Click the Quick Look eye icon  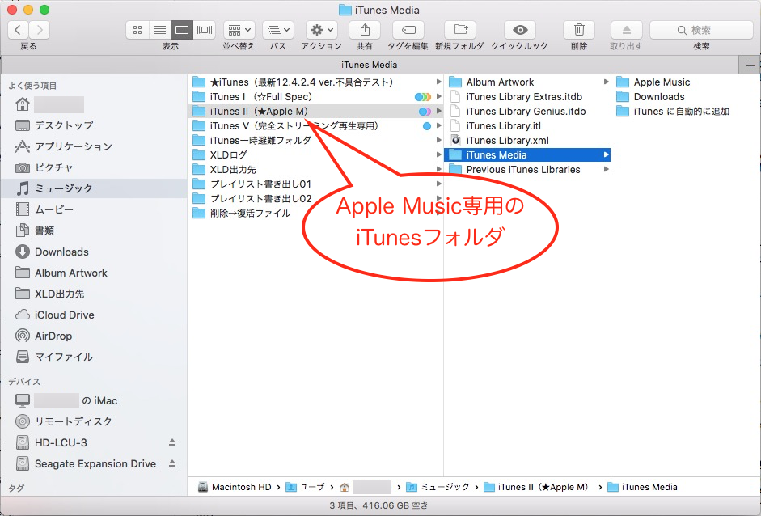(x=519, y=30)
